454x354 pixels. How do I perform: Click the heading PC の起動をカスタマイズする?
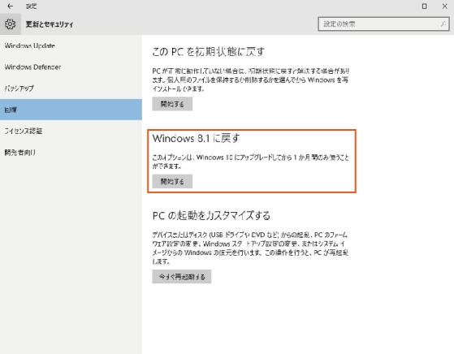tap(211, 216)
